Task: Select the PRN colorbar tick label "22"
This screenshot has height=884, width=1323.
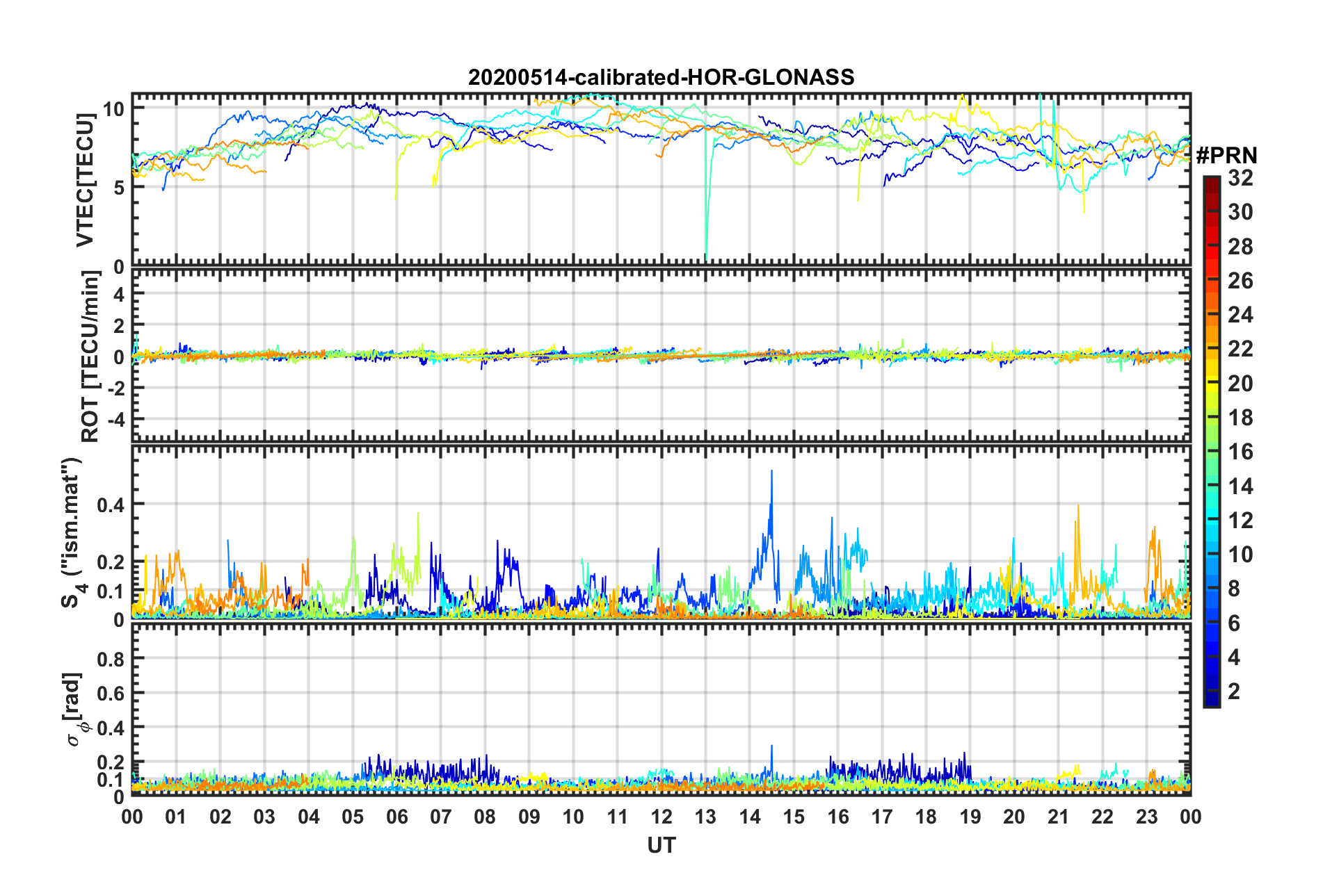Action: [1241, 349]
